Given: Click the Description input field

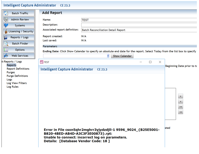Looking at the screenshot, I should tap(139, 25).
